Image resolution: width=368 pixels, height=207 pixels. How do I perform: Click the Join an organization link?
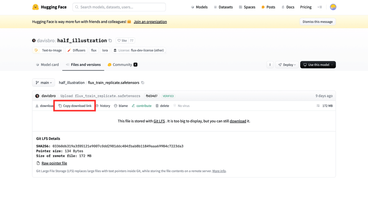pyautogui.click(x=150, y=21)
